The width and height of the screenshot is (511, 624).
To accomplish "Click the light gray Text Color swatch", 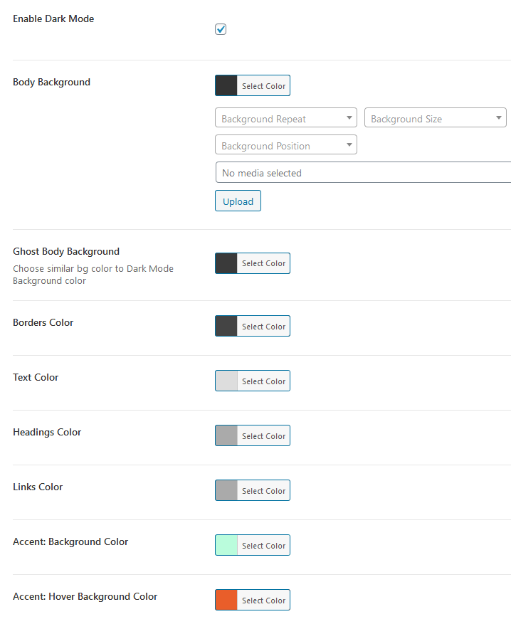I will click(227, 381).
